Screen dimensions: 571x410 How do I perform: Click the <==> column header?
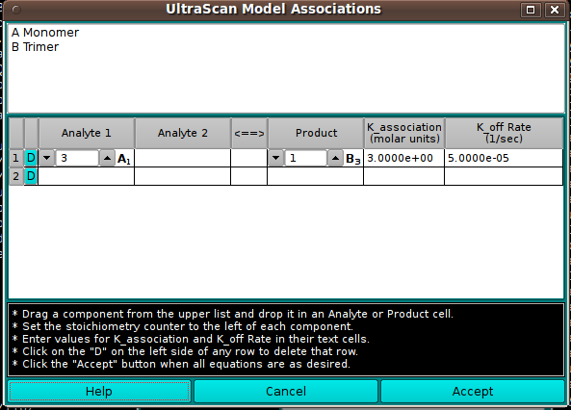pyautogui.click(x=249, y=133)
